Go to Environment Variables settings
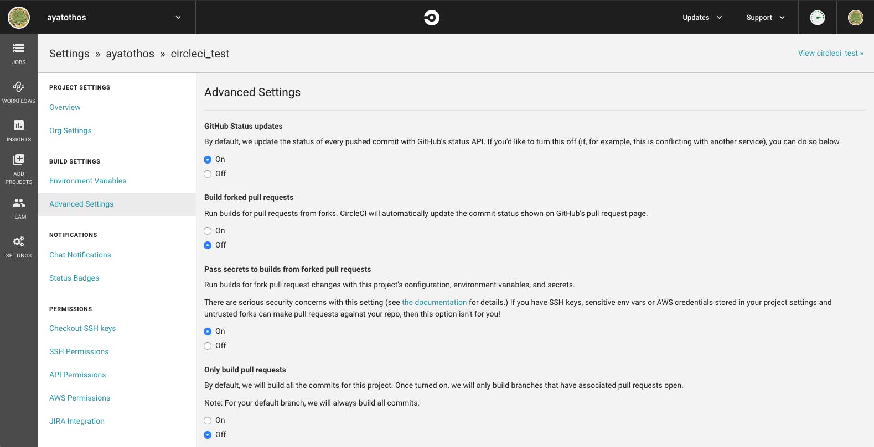This screenshot has height=447, width=874. tap(87, 181)
